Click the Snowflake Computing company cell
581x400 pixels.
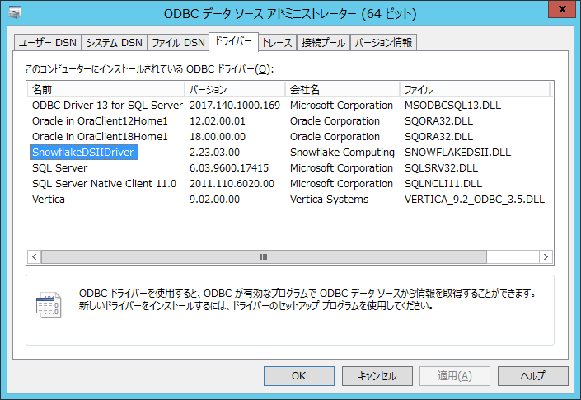coord(342,153)
